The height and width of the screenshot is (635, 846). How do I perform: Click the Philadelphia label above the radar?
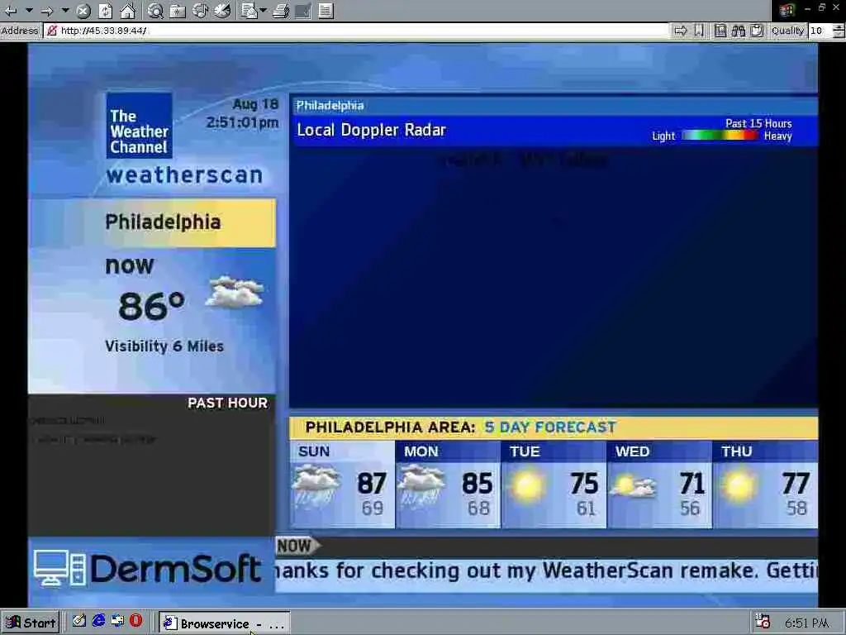(330, 106)
